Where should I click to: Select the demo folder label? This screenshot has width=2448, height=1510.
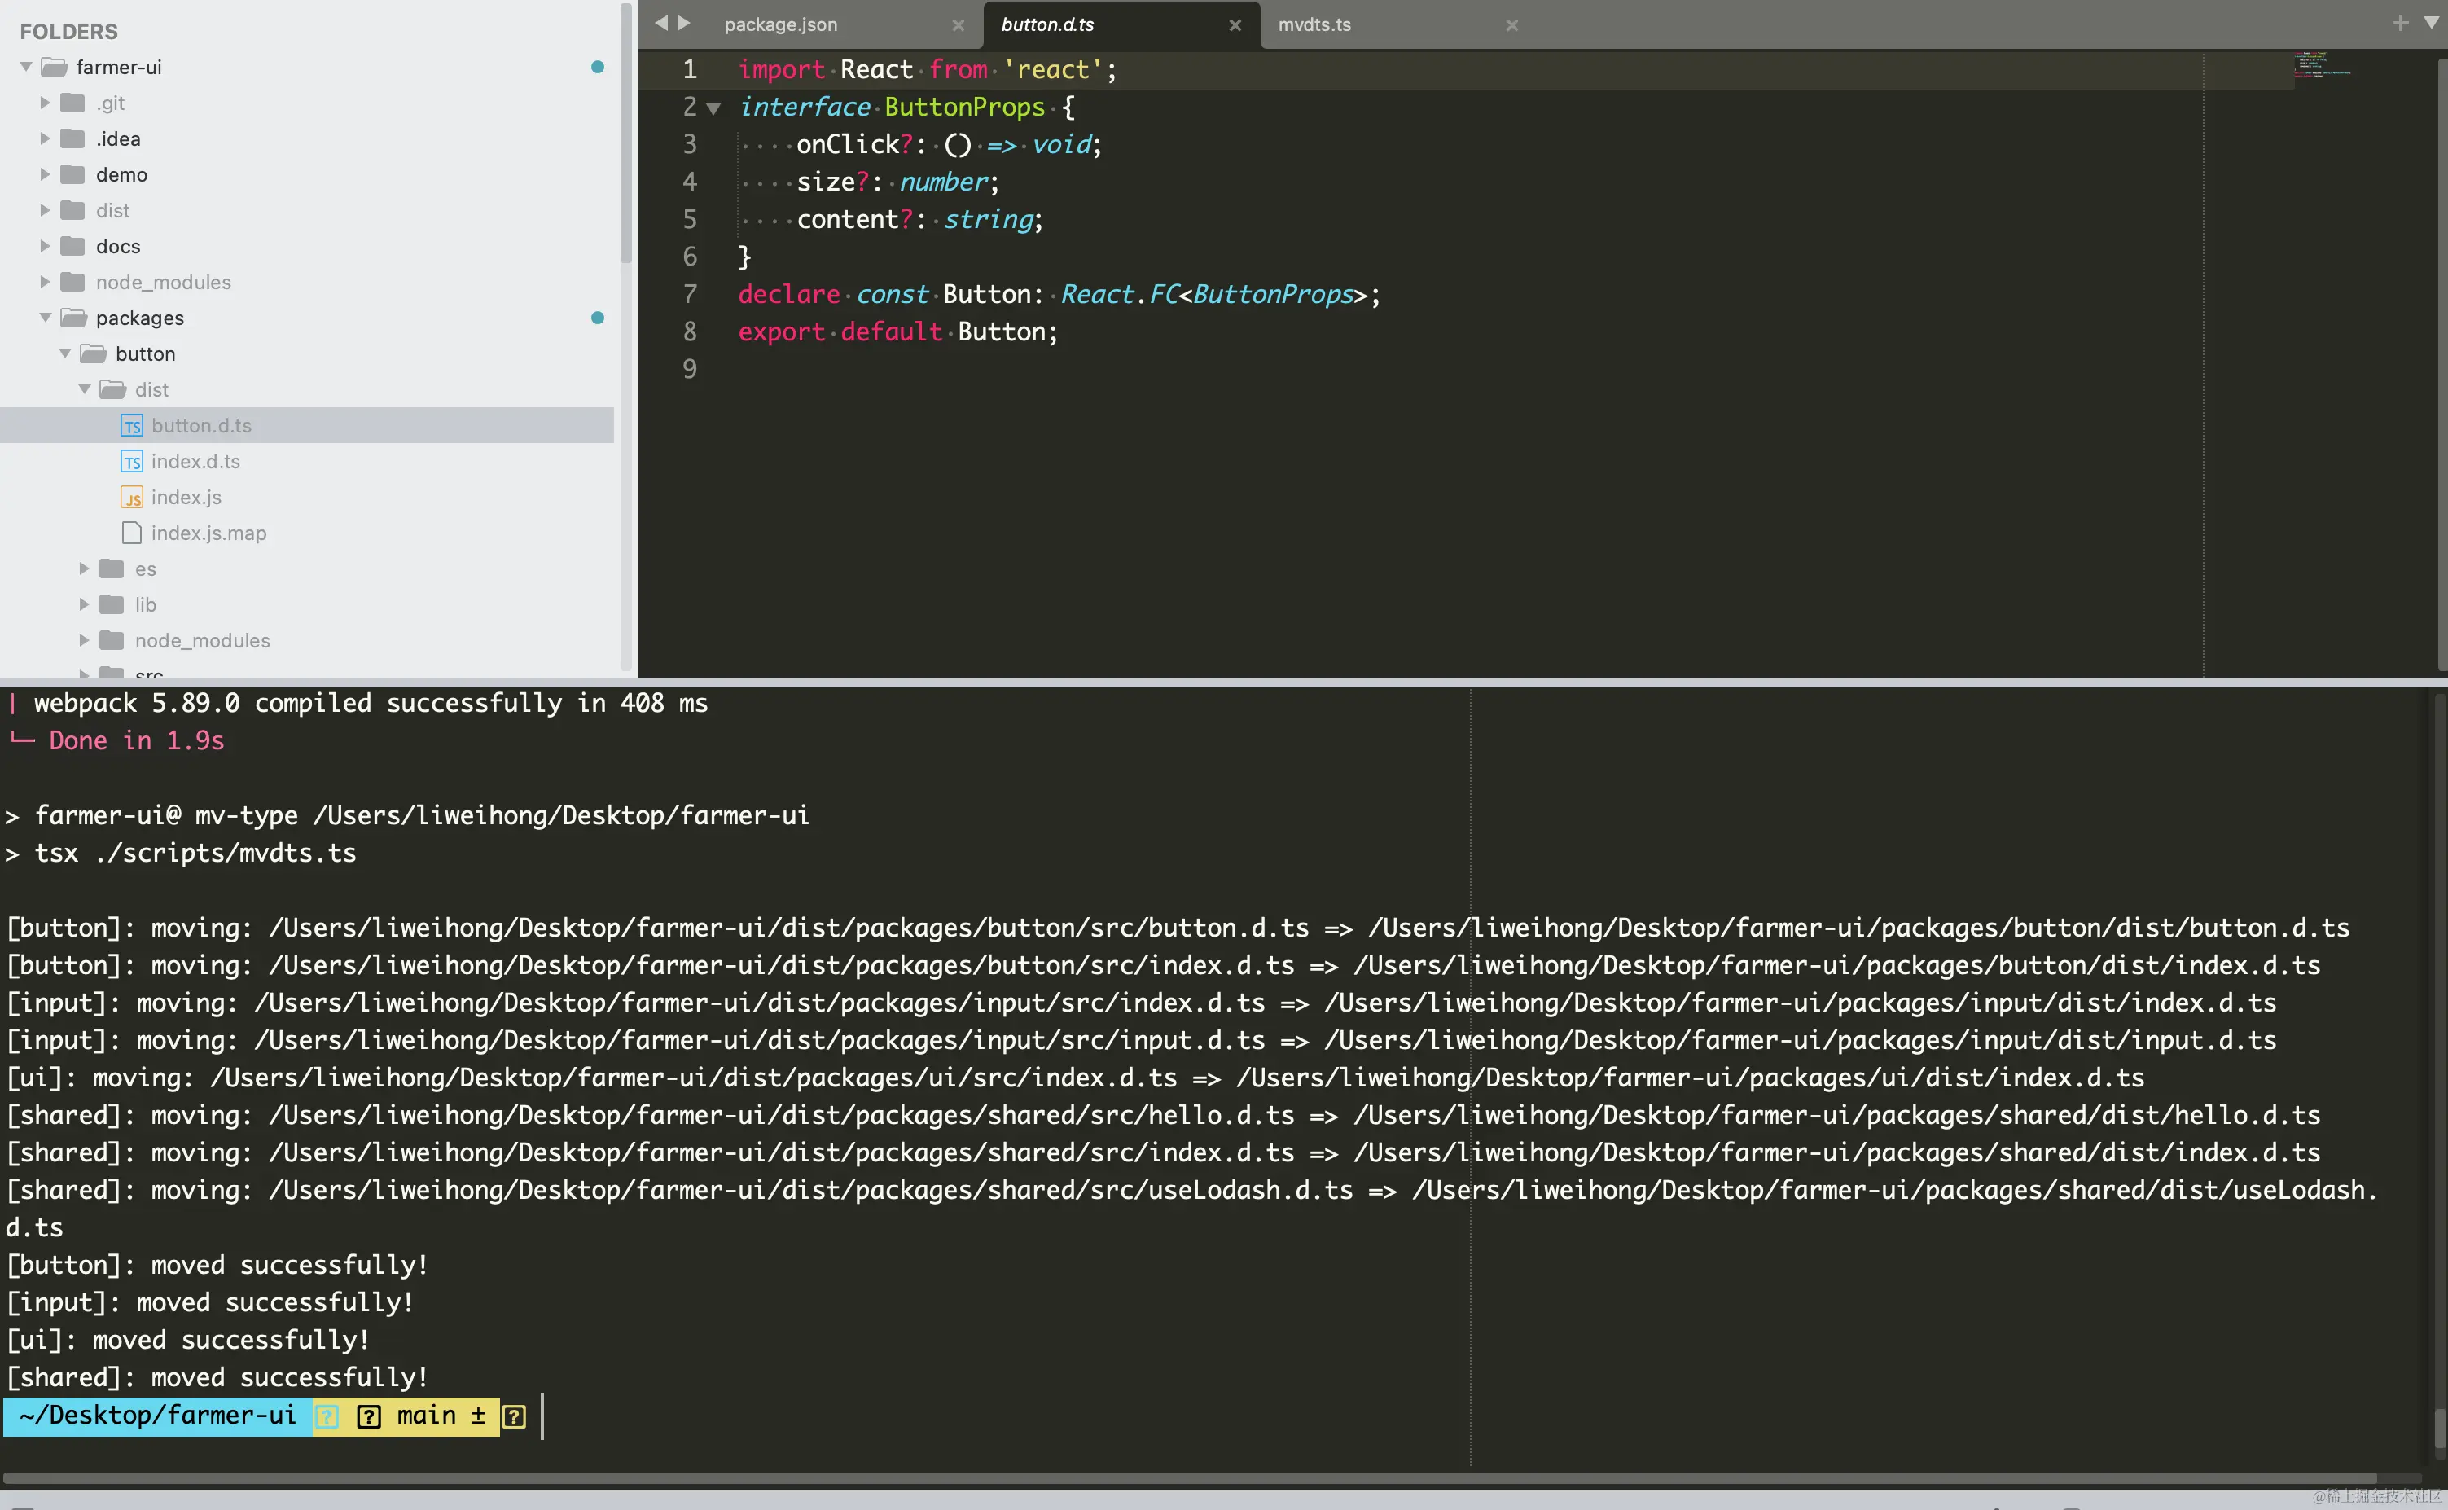coord(122,175)
